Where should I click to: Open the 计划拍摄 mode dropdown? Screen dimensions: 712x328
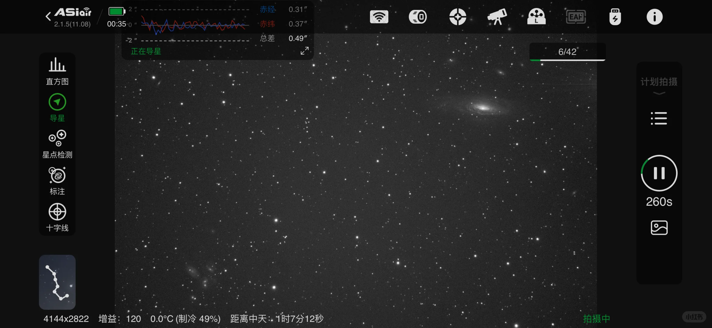[659, 86]
